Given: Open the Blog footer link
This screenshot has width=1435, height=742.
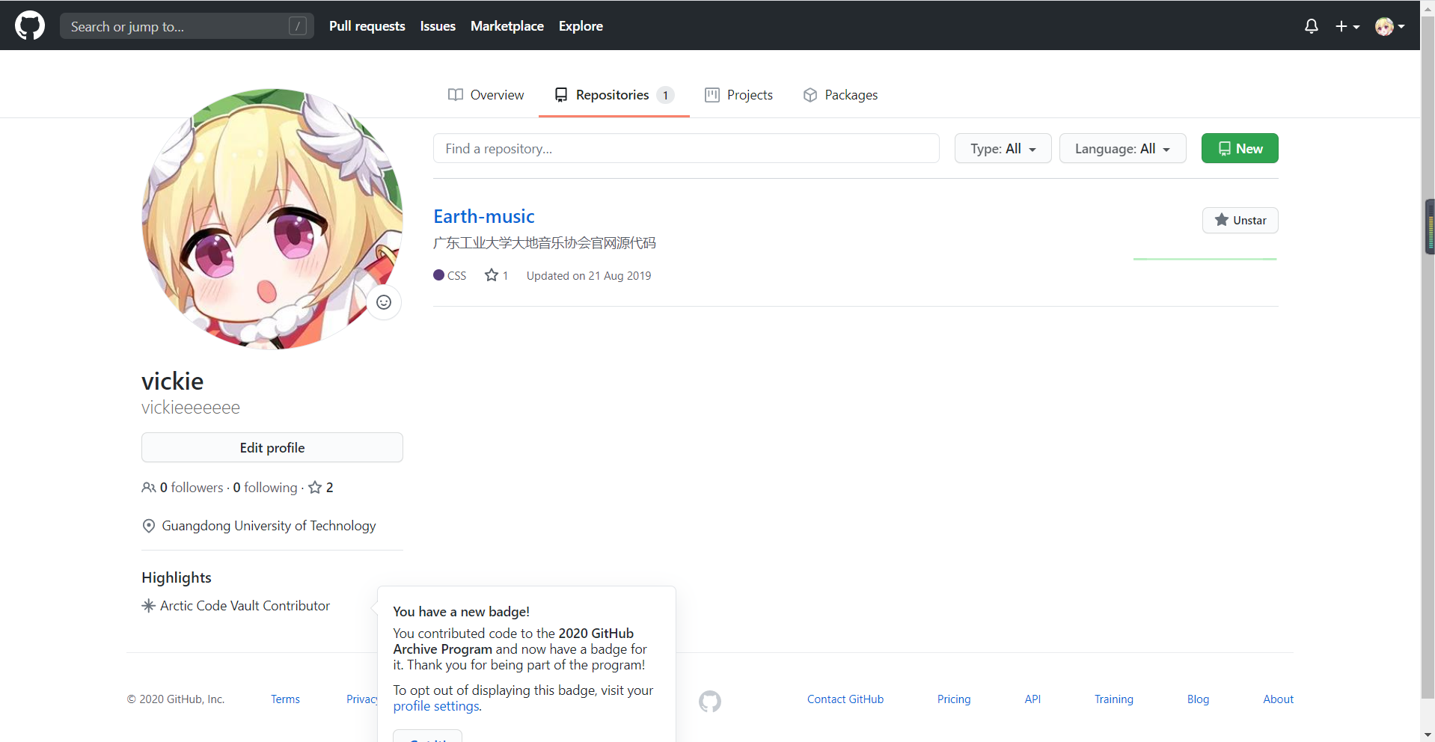Looking at the screenshot, I should [x=1198, y=699].
